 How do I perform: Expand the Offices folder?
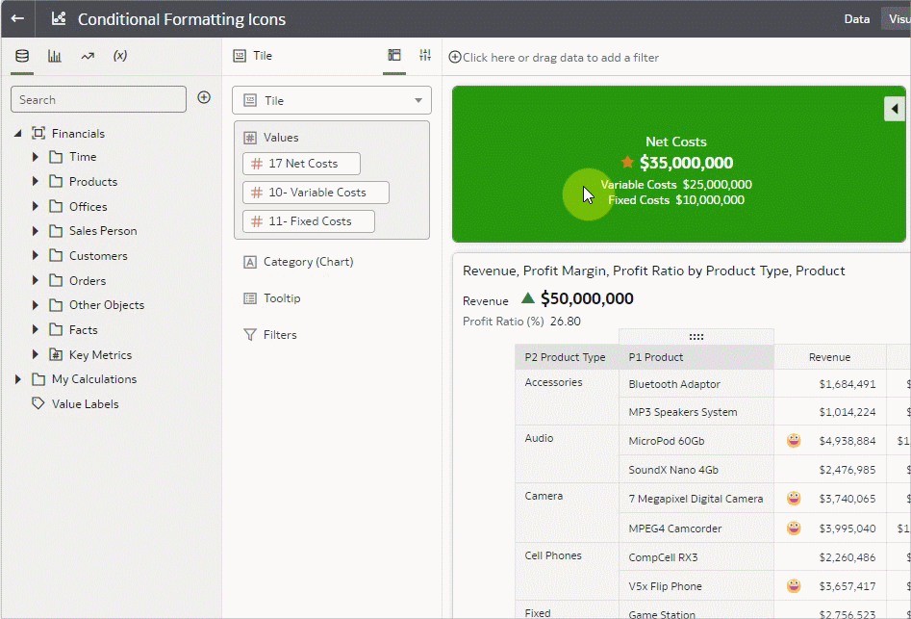point(35,206)
